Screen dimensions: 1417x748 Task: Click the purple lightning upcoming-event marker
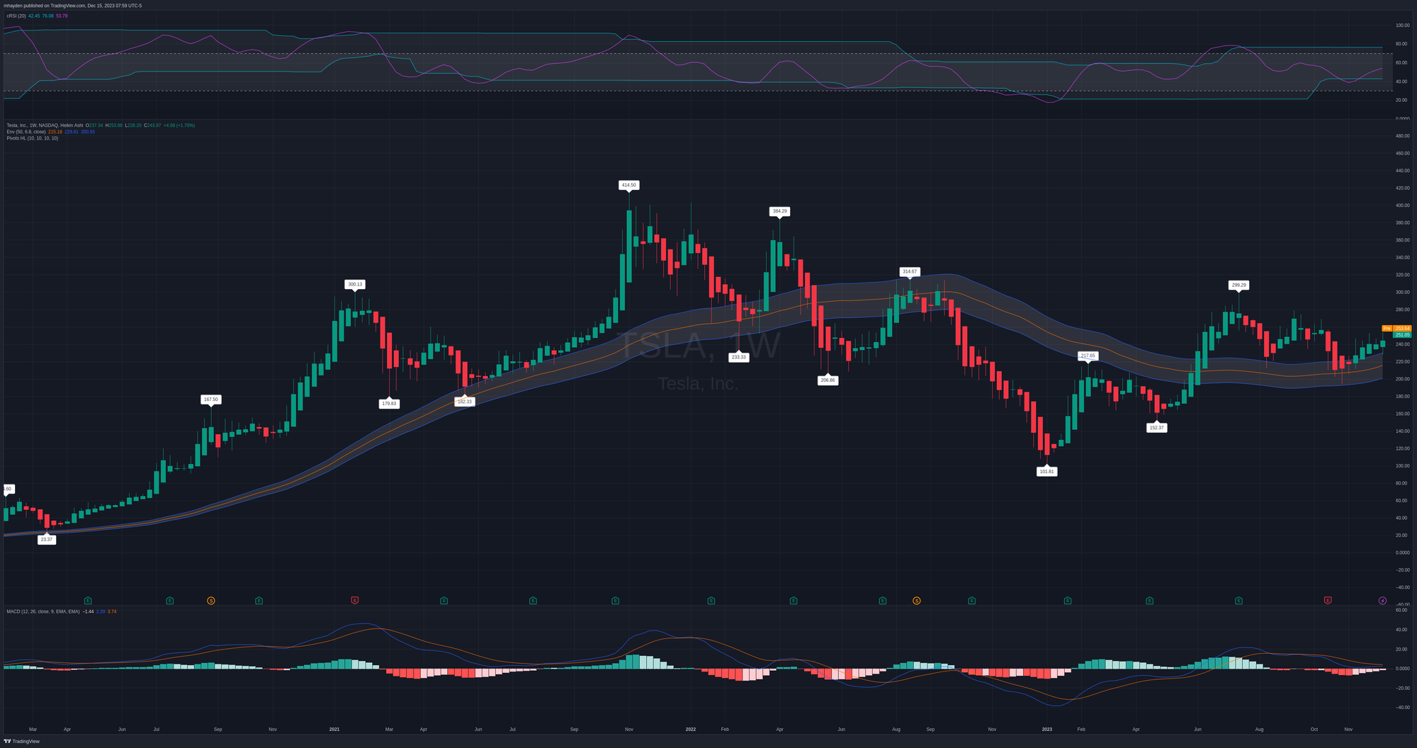tap(1382, 601)
